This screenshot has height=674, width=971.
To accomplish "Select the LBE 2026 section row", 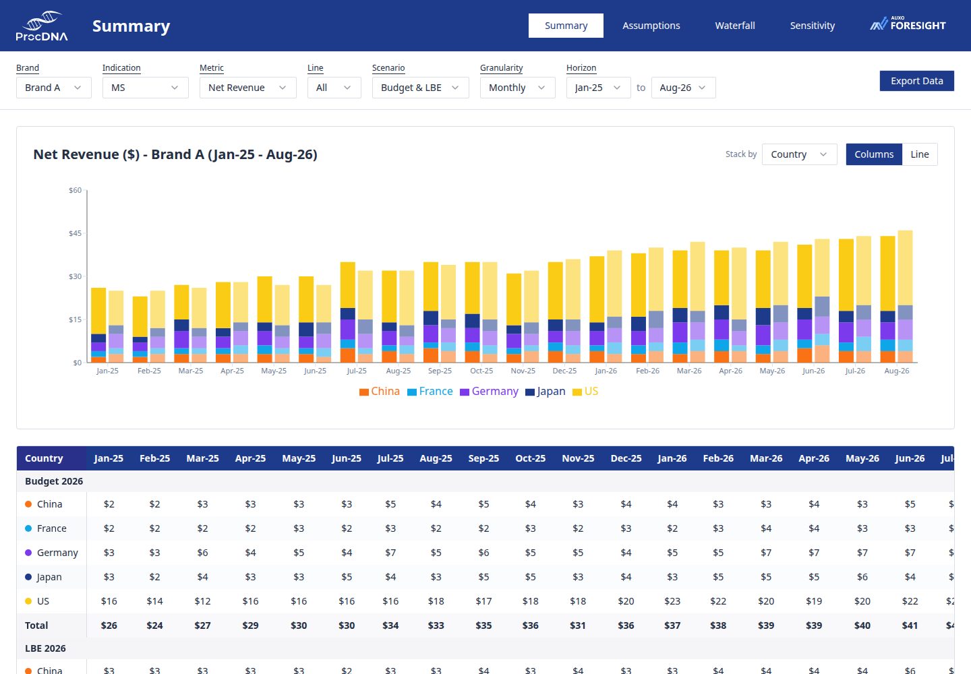I will [x=486, y=648].
